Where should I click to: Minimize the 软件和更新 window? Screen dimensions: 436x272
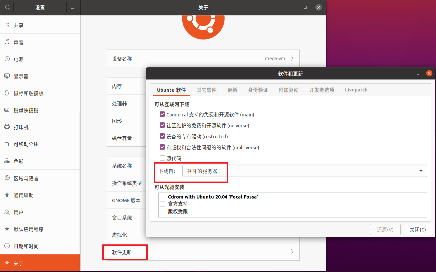point(407,73)
